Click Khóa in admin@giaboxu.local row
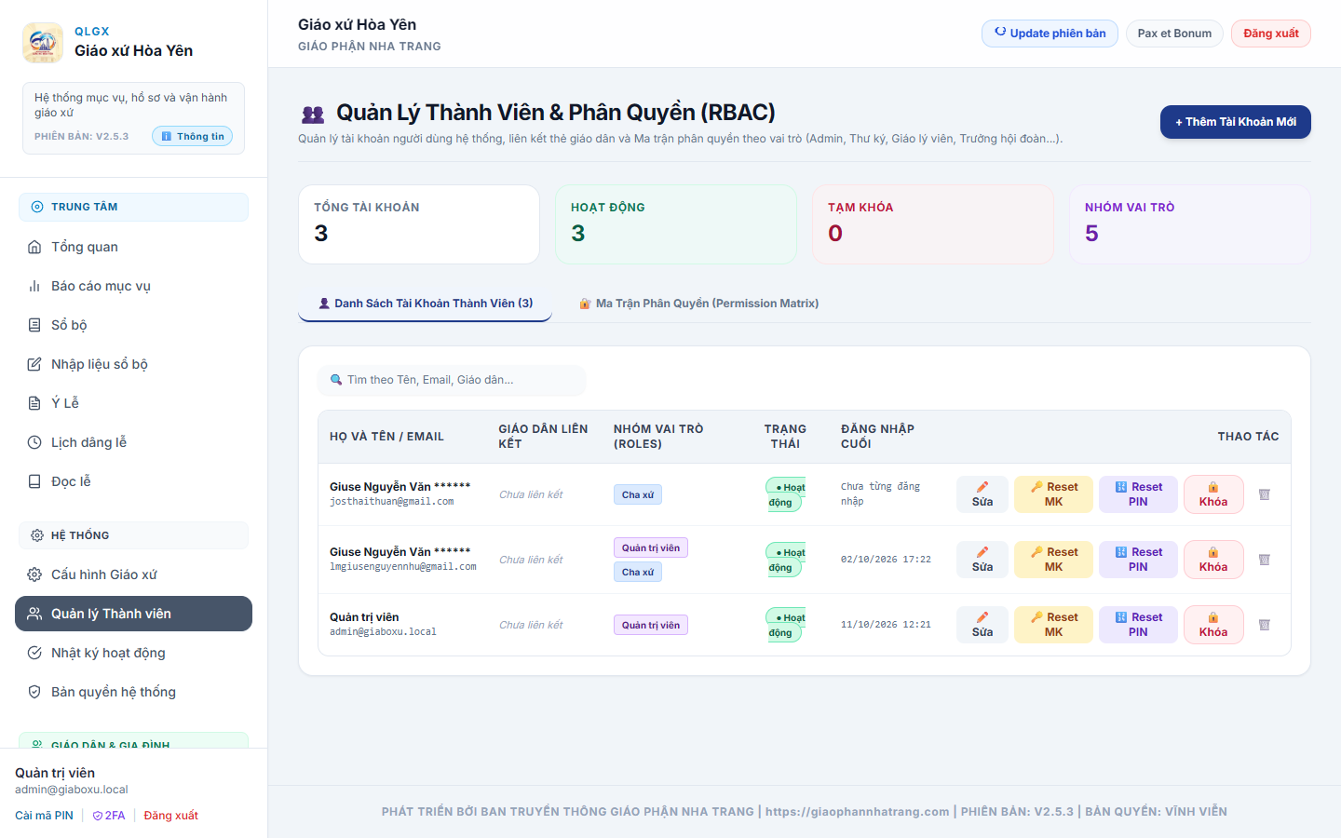 (x=1213, y=625)
